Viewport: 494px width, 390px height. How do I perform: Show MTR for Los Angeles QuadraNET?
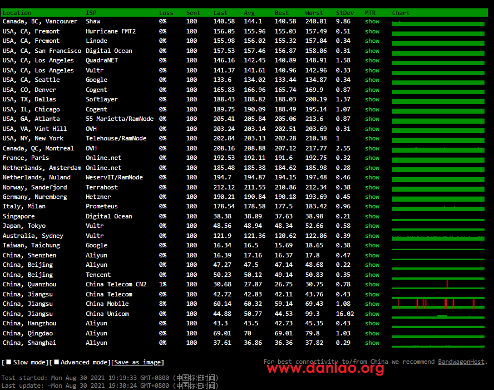(372, 61)
